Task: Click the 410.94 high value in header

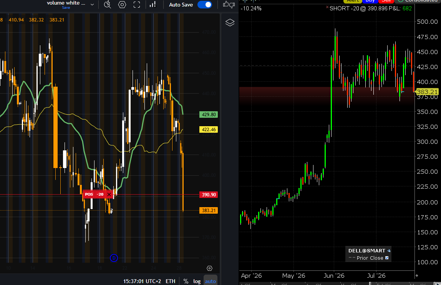Action: tap(16, 20)
